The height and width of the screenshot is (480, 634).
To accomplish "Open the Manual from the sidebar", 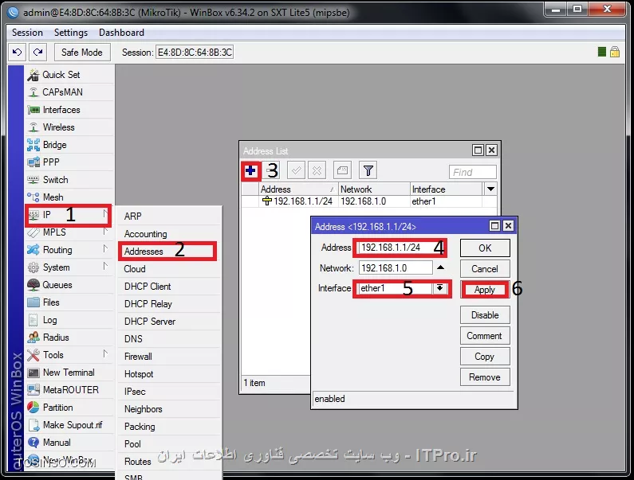I will point(69,443).
